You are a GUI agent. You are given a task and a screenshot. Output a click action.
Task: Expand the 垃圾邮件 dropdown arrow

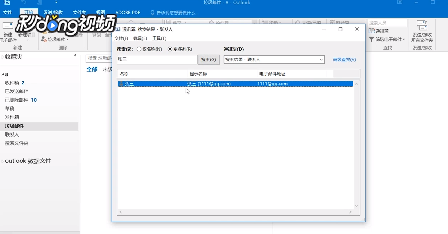pyautogui.click(x=67, y=40)
